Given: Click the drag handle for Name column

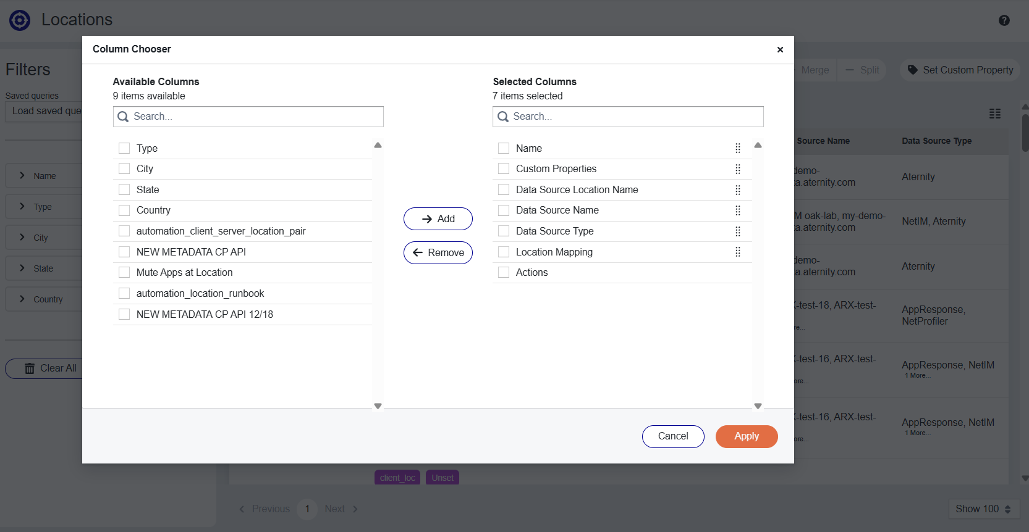Looking at the screenshot, I should (x=737, y=148).
